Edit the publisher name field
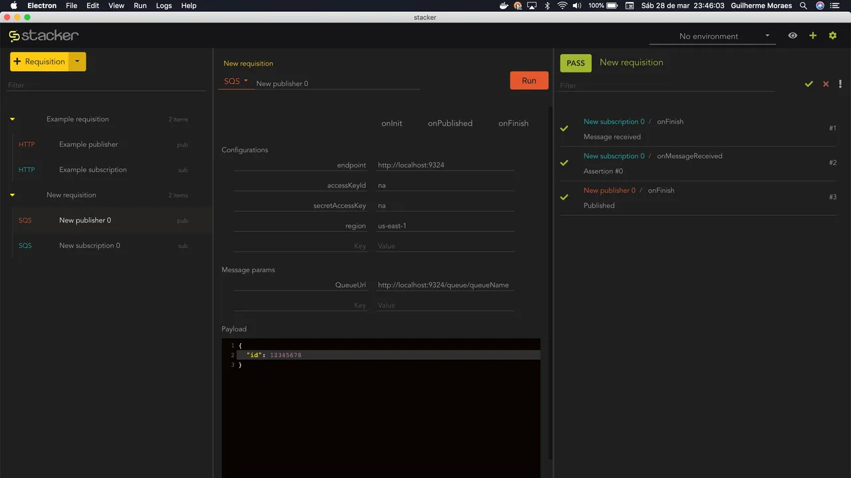This screenshot has width=851, height=478. tap(337, 84)
